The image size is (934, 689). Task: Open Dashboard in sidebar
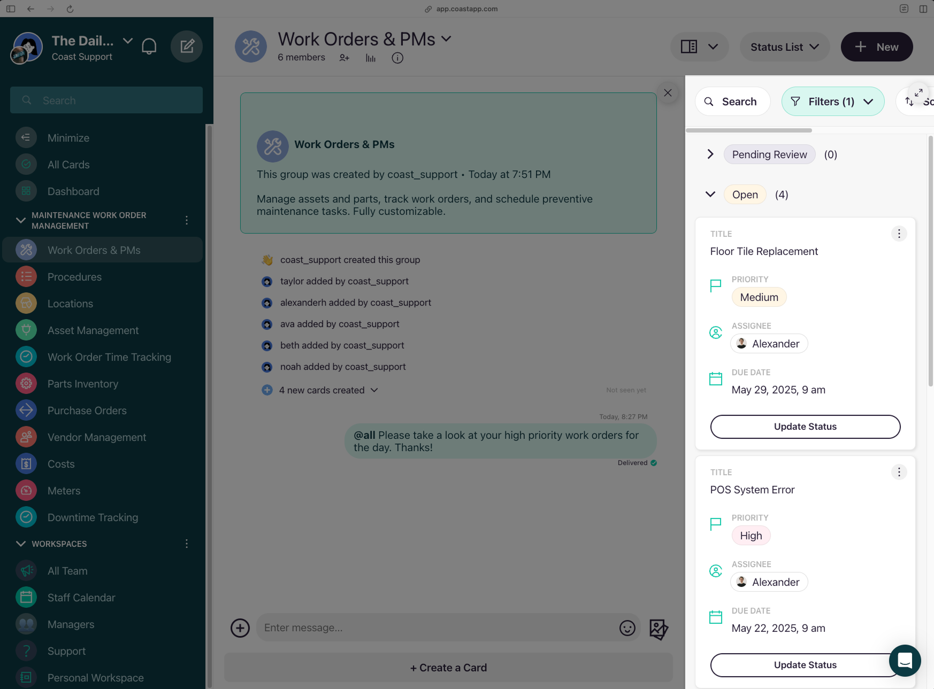click(73, 191)
